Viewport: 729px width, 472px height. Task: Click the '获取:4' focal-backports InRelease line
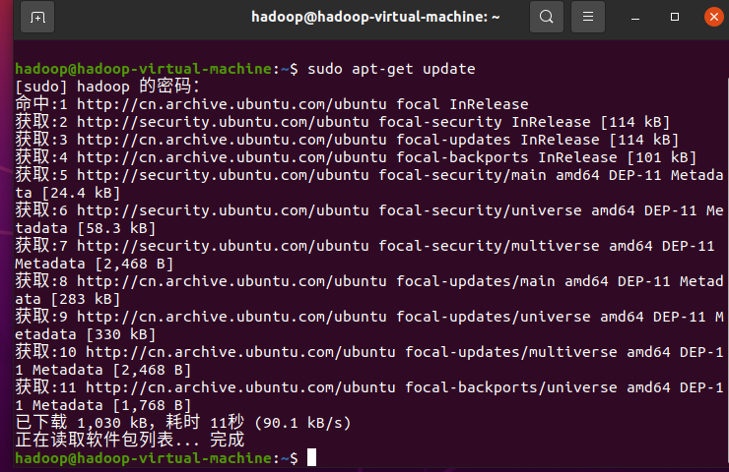[356, 157]
